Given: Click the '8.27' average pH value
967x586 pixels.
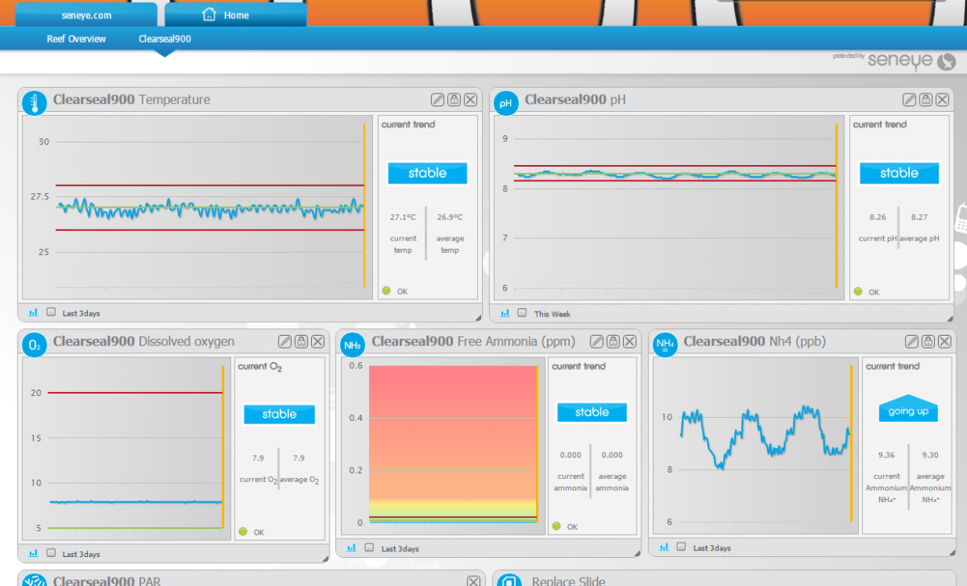Looking at the screenshot, I should click(x=919, y=217).
